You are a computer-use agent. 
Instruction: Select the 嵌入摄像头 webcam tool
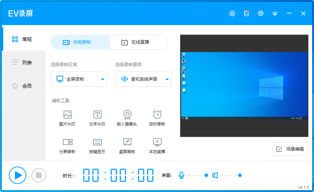click(x=127, y=118)
